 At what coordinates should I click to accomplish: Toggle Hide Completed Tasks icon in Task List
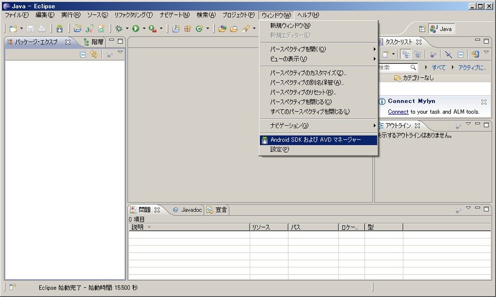click(x=448, y=54)
